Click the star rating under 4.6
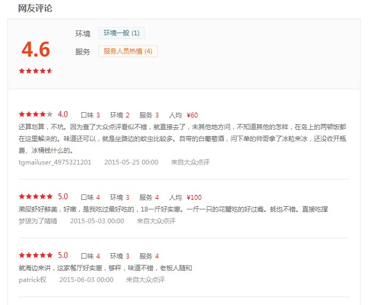This screenshot has width=368, height=305. 36,71
